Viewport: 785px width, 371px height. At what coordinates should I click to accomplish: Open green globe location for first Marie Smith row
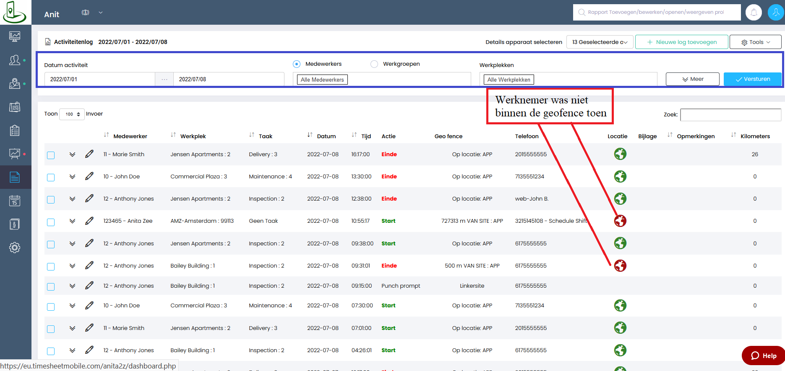[x=620, y=154]
